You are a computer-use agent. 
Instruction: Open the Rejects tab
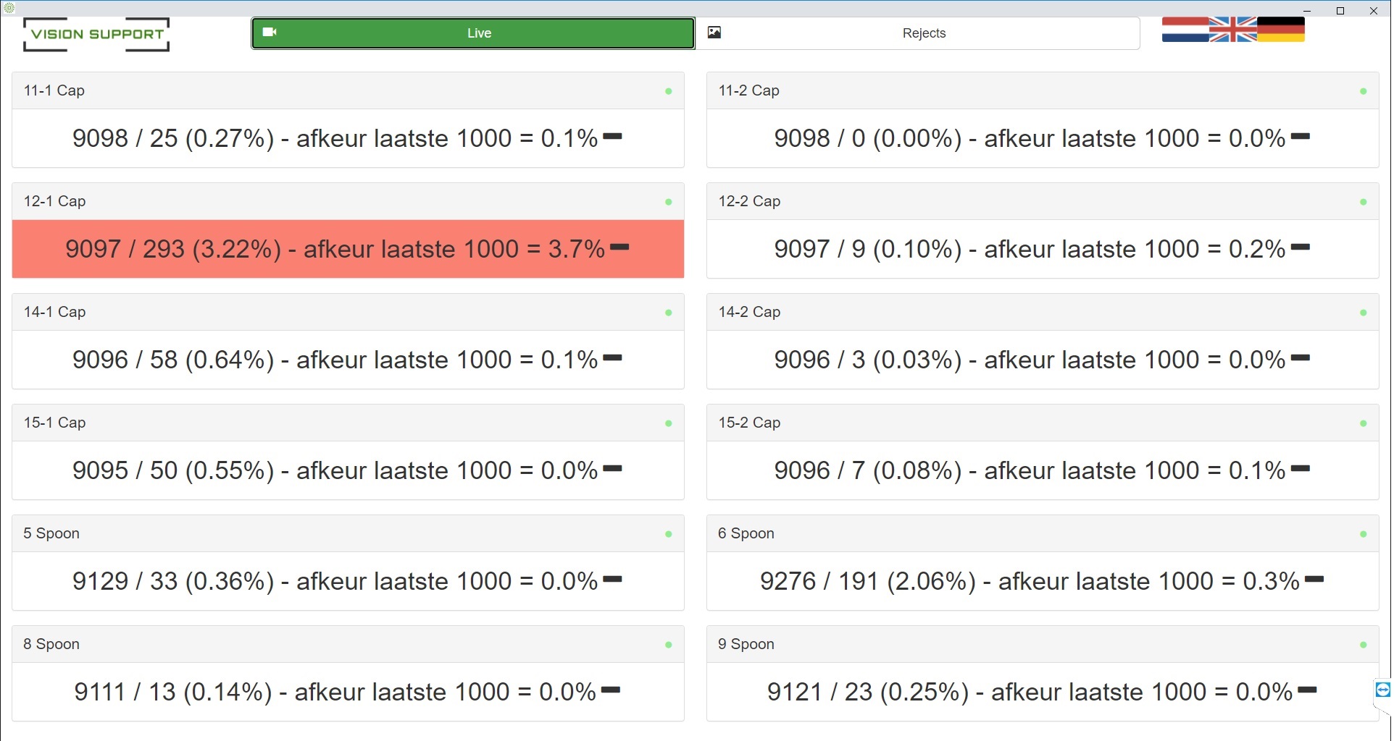(x=923, y=33)
